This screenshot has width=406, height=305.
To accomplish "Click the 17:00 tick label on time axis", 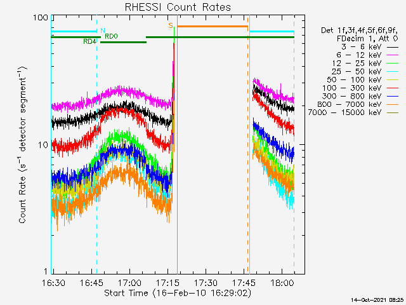I will point(130,282).
